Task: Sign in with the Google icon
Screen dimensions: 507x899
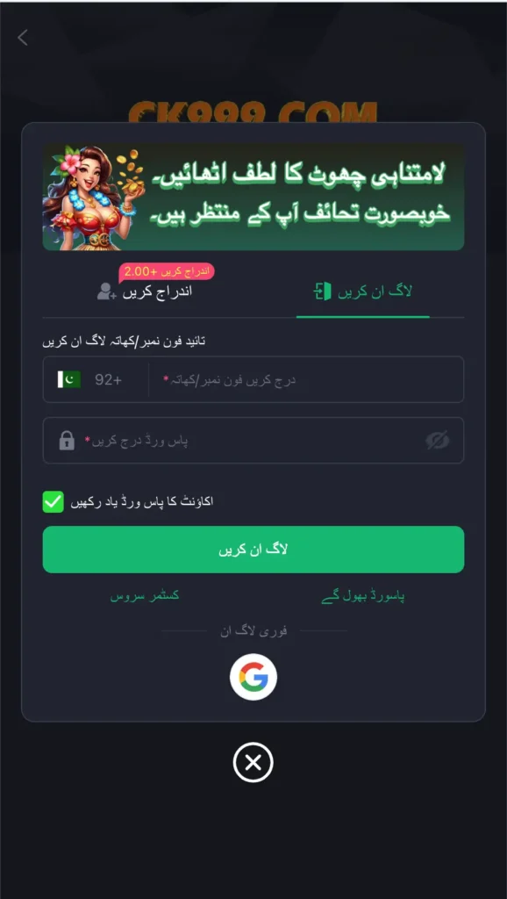Action: point(253,677)
